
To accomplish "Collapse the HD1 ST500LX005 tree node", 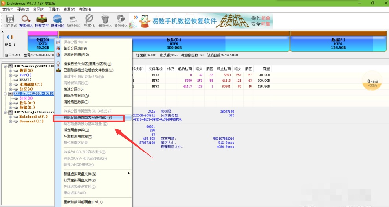I will [5, 94].
